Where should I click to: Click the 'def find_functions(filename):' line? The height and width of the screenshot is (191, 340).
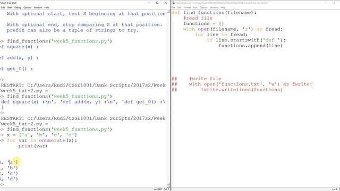[x=214, y=13]
